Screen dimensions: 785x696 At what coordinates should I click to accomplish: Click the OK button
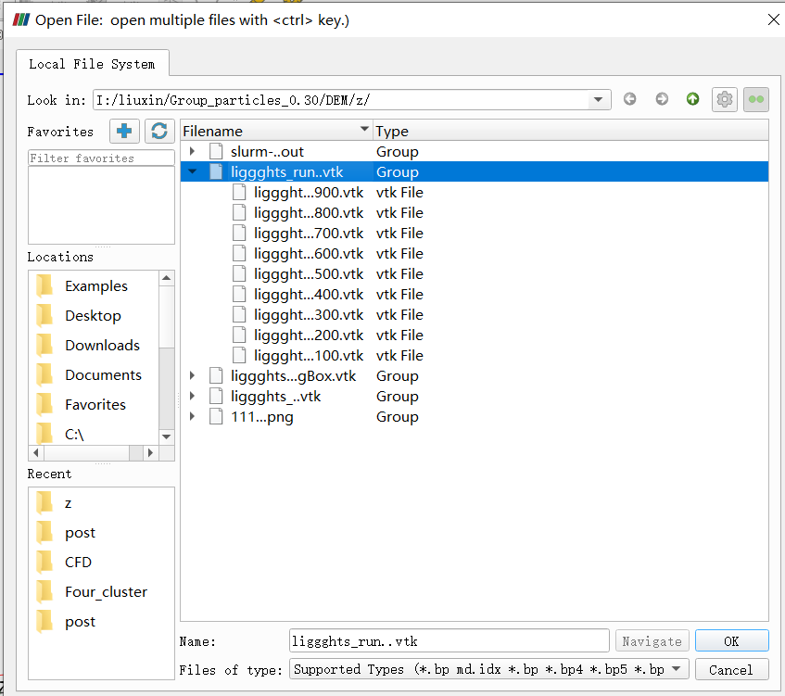(x=731, y=641)
